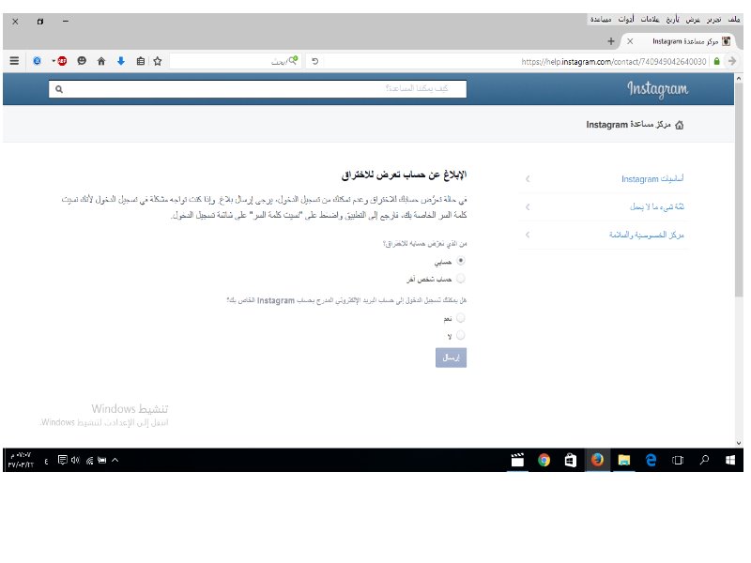Open File Explorer from the taskbar
The height and width of the screenshot is (563, 751).
623,460
